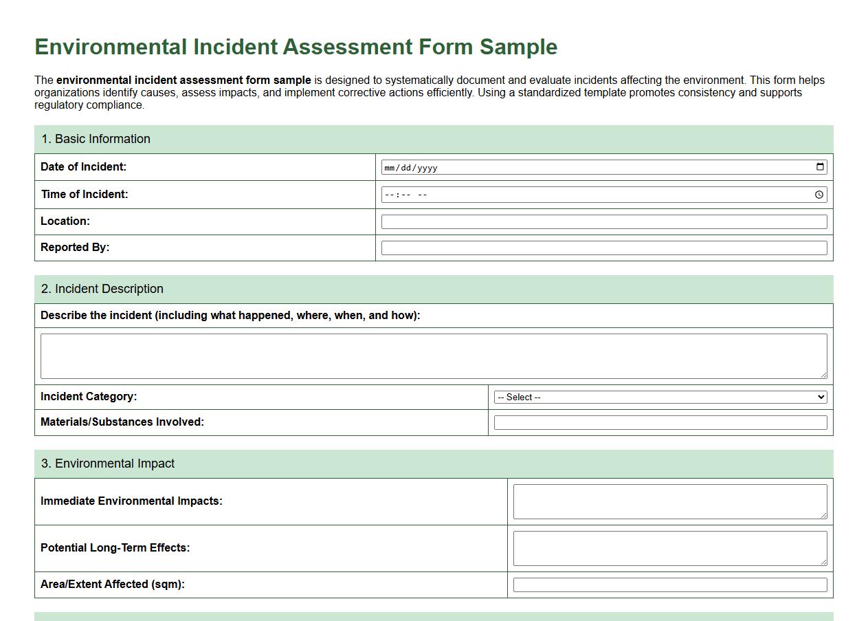868x621 pixels.
Task: Click the Area/Extent Affected input field
Action: (x=668, y=584)
